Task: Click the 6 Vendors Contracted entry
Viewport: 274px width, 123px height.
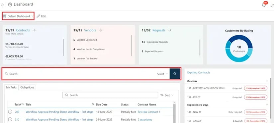Action: click(x=85, y=40)
